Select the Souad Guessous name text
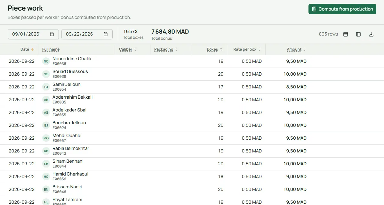 pos(70,71)
